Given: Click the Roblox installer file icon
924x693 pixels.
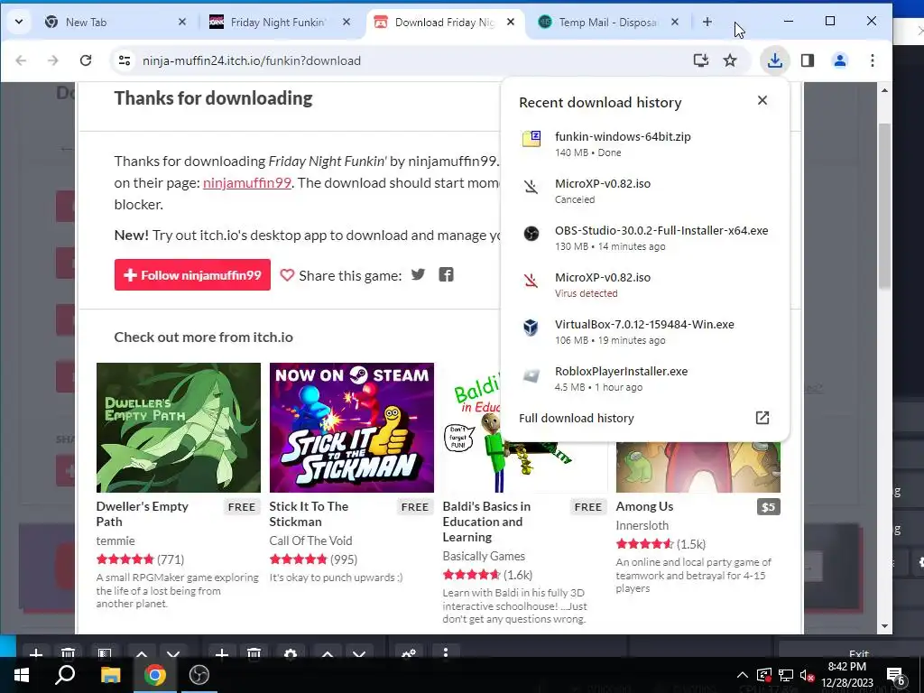Looking at the screenshot, I should click(x=531, y=374).
